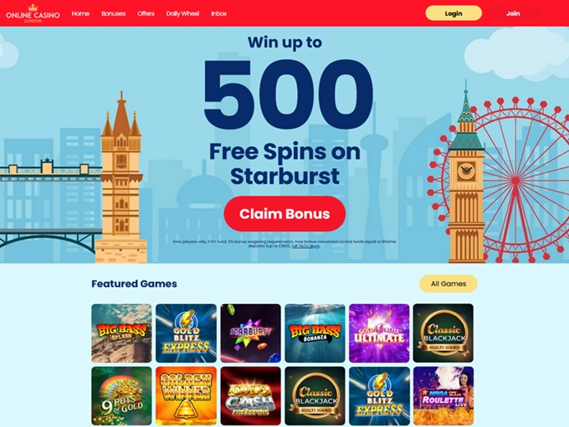The image size is (569, 427).
Task: Check the Inbox link
Action: (x=219, y=13)
